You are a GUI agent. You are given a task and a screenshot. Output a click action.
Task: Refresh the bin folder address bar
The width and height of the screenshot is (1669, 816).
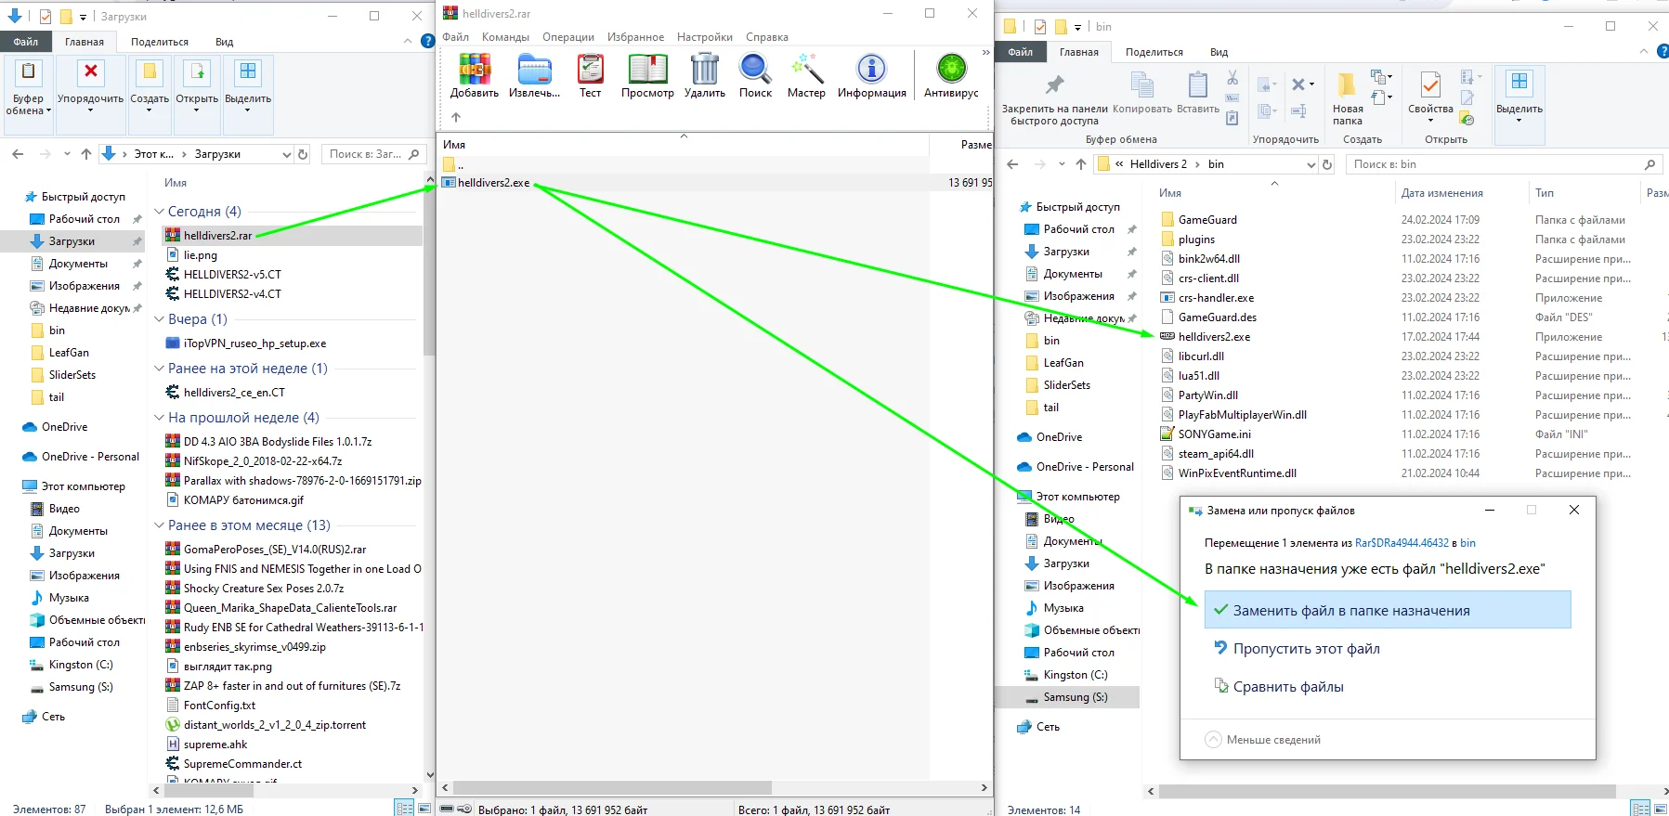coord(1327,164)
